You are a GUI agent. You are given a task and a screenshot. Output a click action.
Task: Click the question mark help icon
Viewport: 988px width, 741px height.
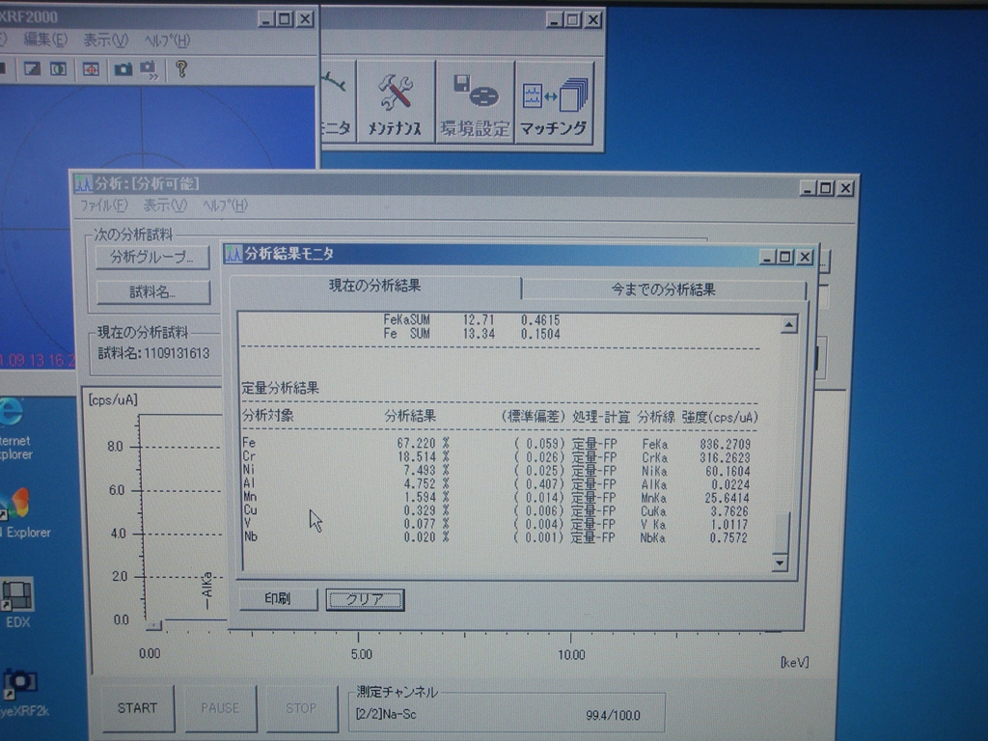tap(180, 69)
